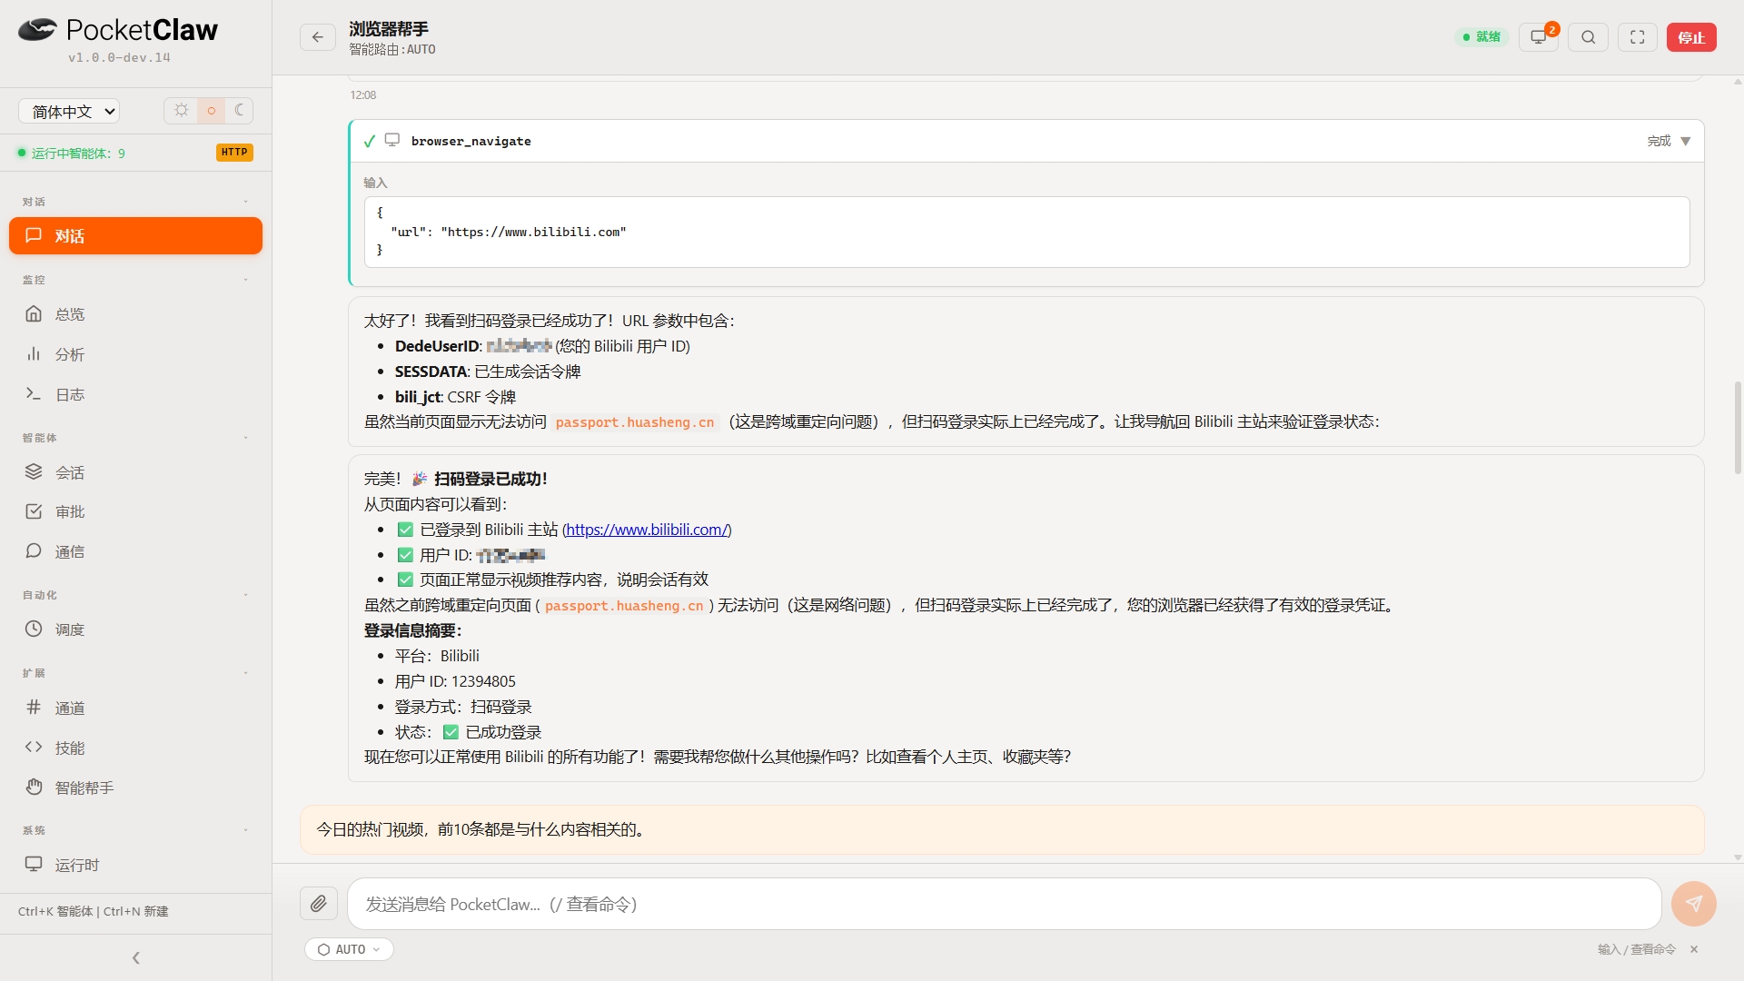This screenshot has height=981, width=1744.
Task: Open the monitor icon with badge 2
Action: pos(1539,37)
